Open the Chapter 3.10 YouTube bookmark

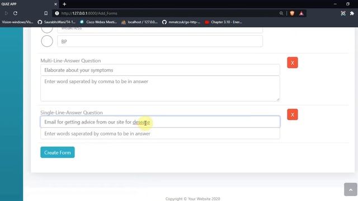point(223,22)
